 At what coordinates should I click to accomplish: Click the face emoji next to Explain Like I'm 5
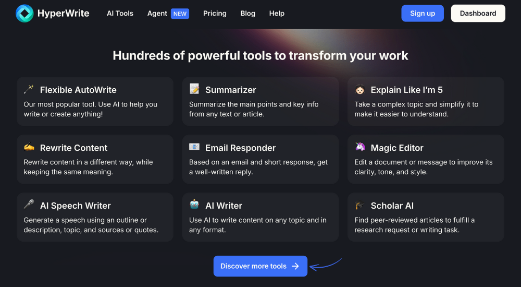click(360, 90)
